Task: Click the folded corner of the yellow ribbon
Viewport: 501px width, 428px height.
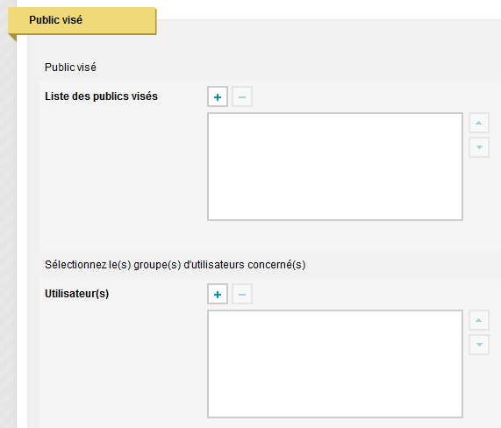Action: tap(13, 38)
